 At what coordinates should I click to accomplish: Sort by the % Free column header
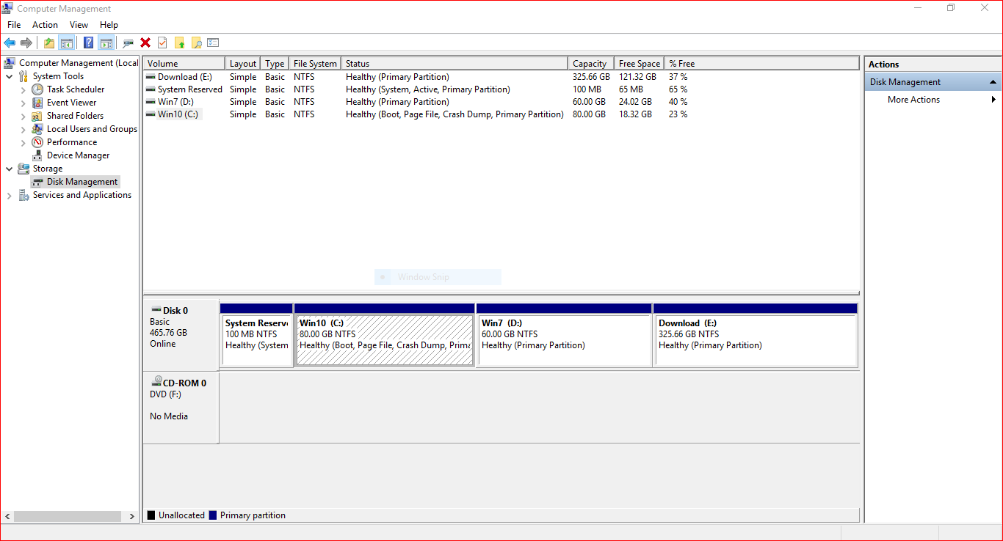[x=761, y=64]
